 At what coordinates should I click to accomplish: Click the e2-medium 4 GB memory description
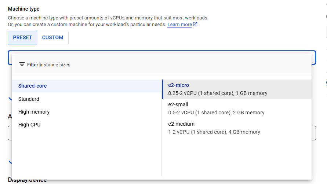point(214,132)
